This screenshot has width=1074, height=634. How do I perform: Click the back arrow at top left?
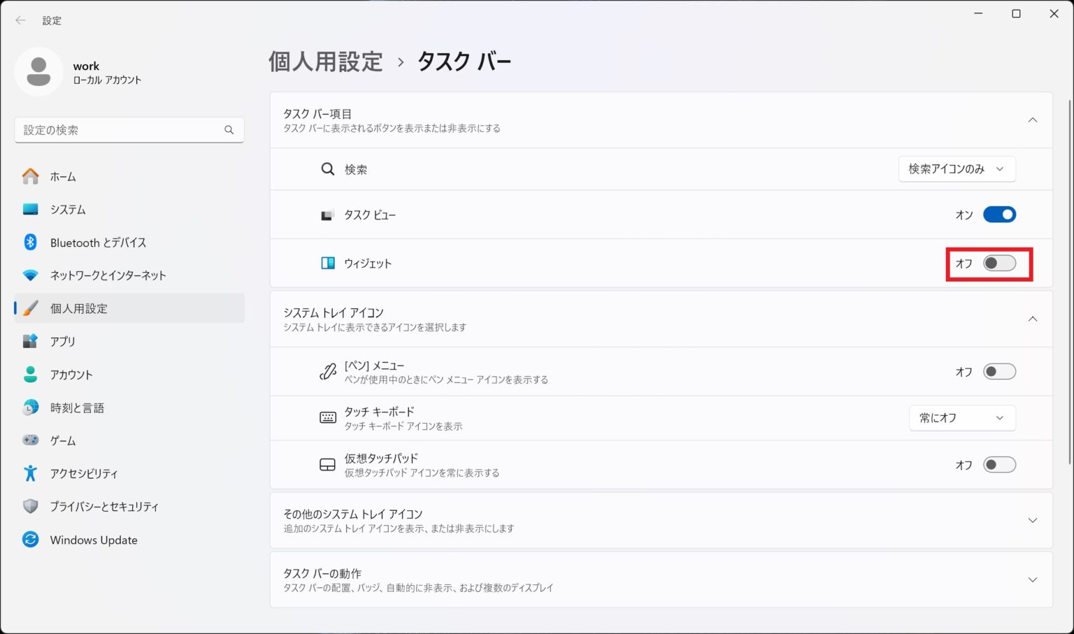20,20
